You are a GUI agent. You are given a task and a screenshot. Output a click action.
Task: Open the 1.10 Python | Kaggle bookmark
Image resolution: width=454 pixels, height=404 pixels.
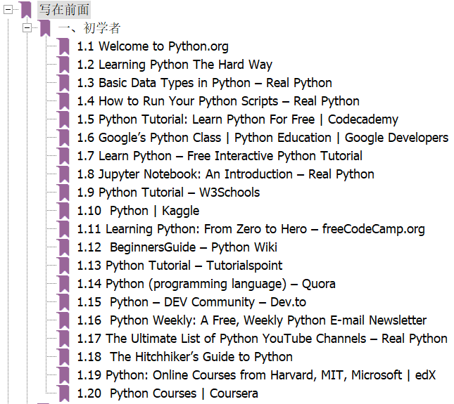(x=138, y=211)
